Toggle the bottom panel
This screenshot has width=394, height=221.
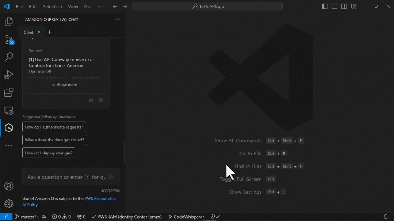pyautogui.click(x=334, y=6)
